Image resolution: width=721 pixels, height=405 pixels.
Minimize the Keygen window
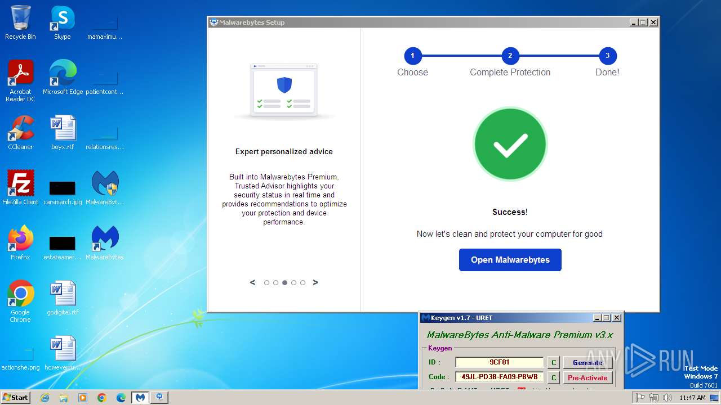[597, 318]
